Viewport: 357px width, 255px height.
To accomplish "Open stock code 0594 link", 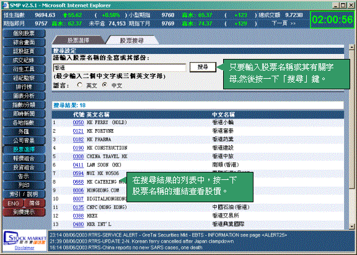I will pos(78,174).
